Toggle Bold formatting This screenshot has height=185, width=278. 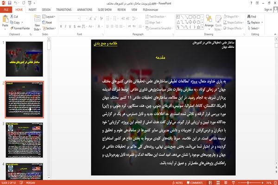point(61,26)
